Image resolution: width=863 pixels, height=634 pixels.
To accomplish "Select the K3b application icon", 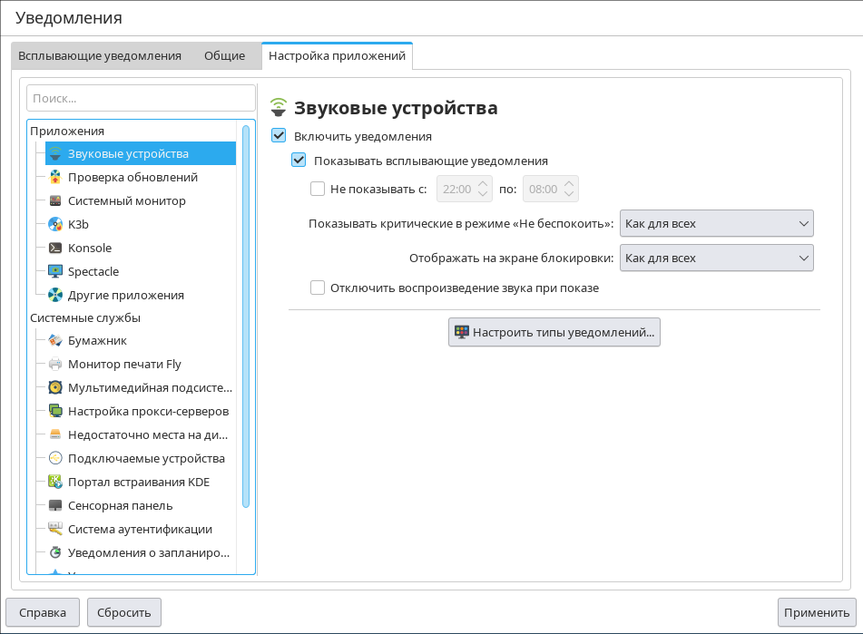I will coord(55,224).
